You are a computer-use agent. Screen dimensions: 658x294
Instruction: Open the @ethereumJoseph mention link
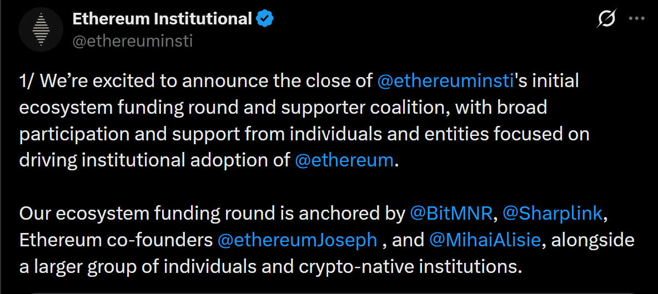click(298, 240)
